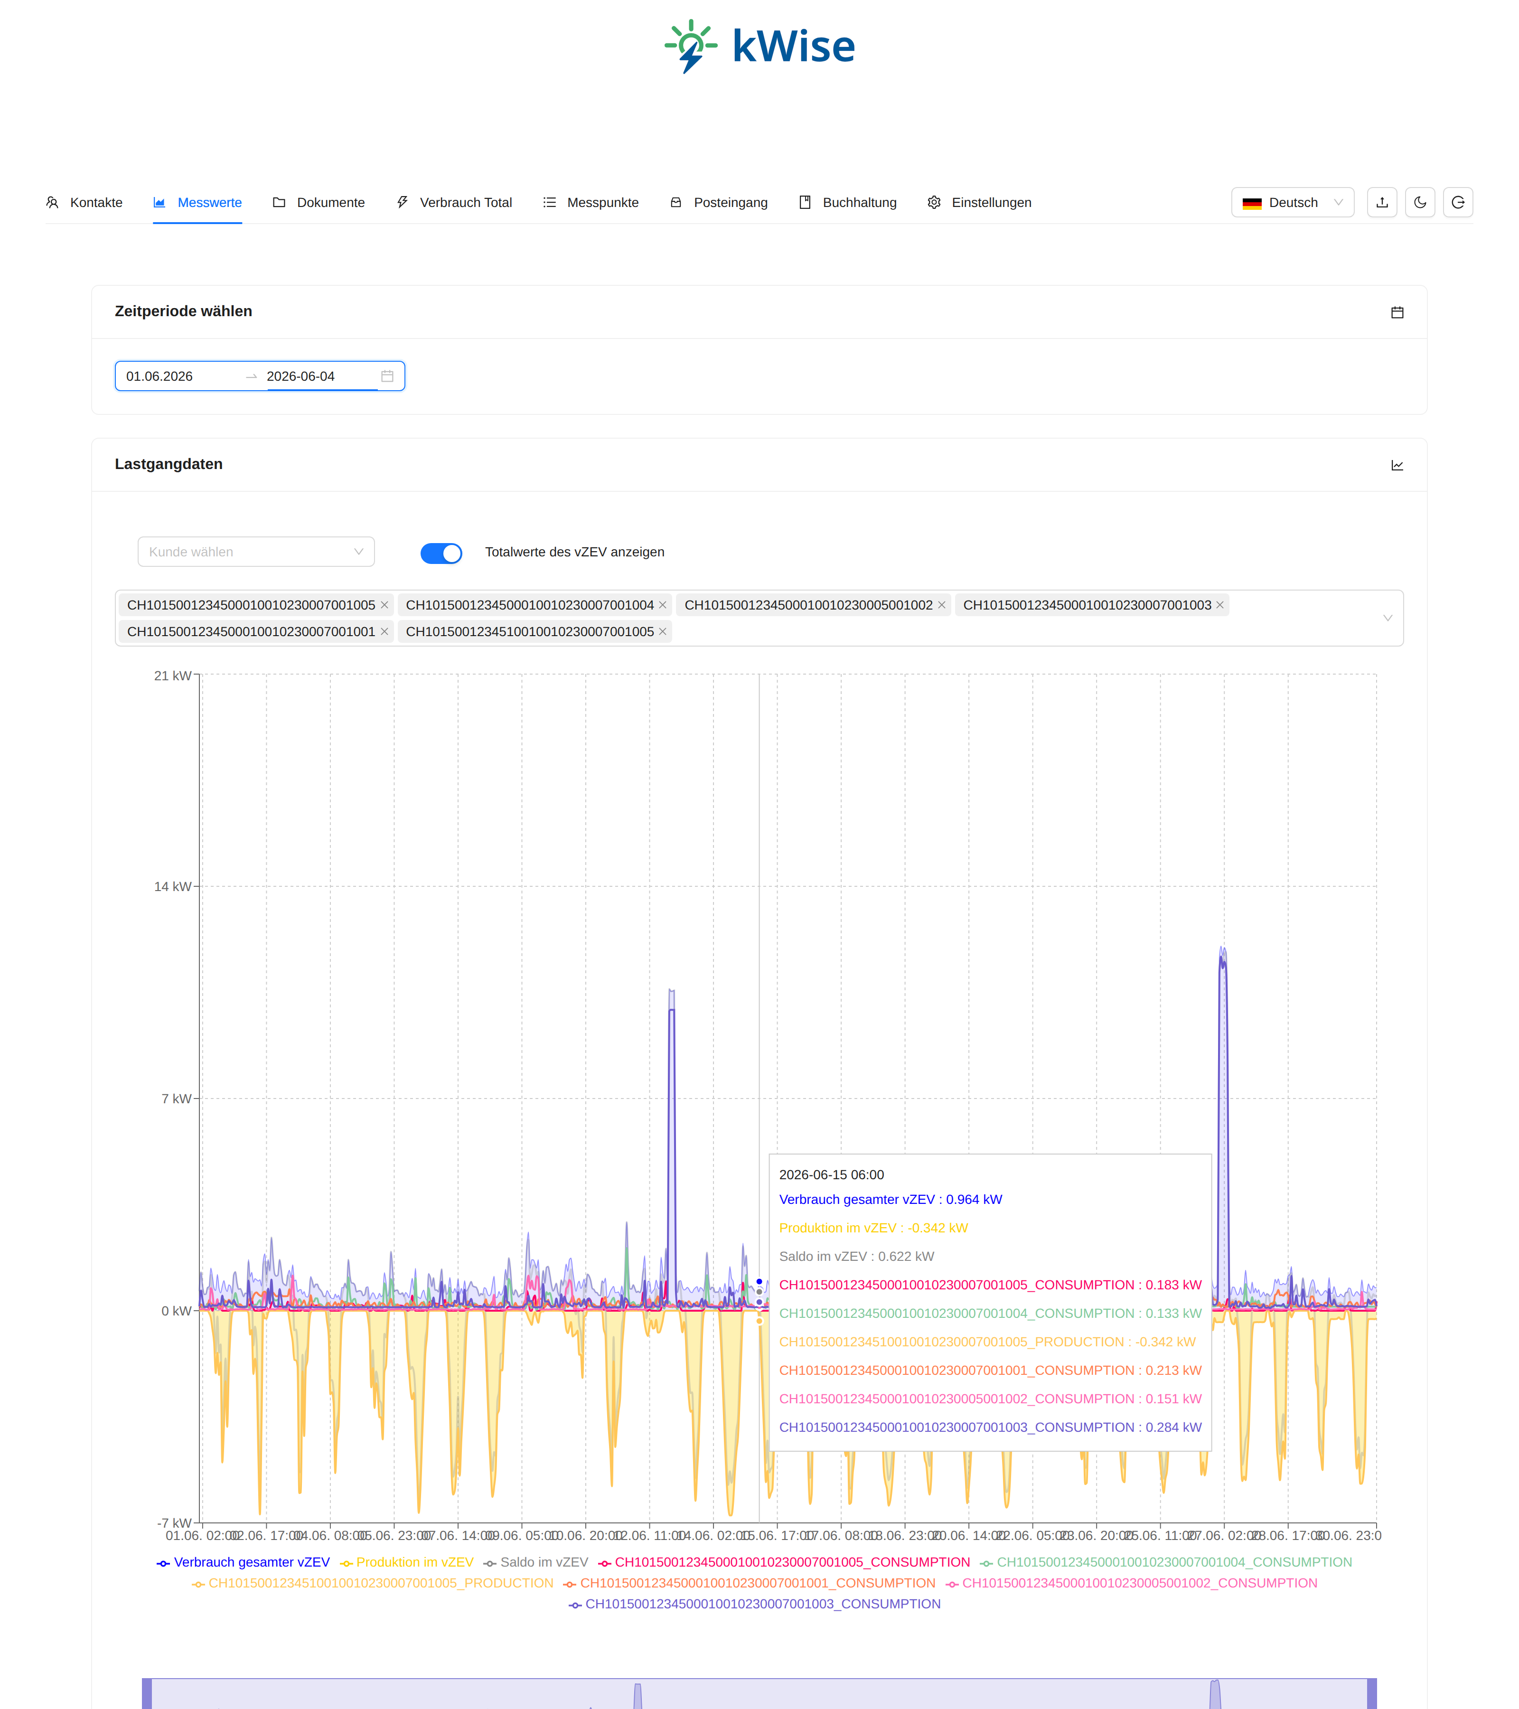This screenshot has width=1519, height=1709.
Task: Toggle legend entry ending 7001003_CONSUMPTION
Action: [x=754, y=1604]
